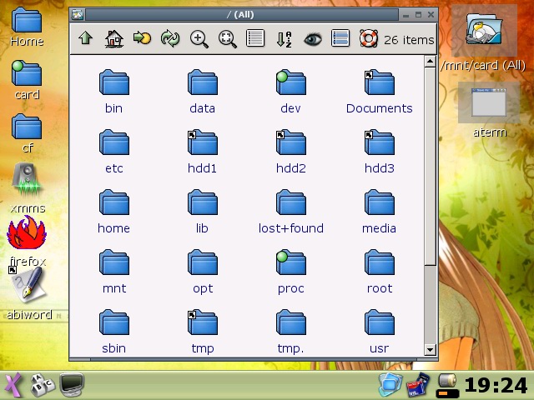This screenshot has width=534, height=400.
Task: Toggle hidden files with the eye icon
Action: [x=312, y=38]
